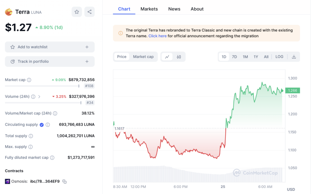Screen dimensions: 311x194
Task: Copy the Osmosis contract address
Action: click(x=64, y=182)
